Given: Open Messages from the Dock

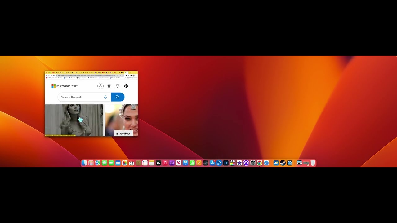Looking at the screenshot, I should (x=105, y=163).
